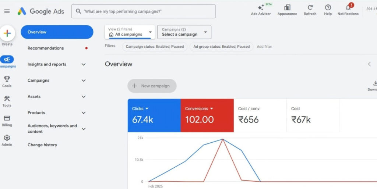Open Ads Advisor beta sparkle icon
The width and height of the screenshot is (377, 189).
tap(261, 8)
